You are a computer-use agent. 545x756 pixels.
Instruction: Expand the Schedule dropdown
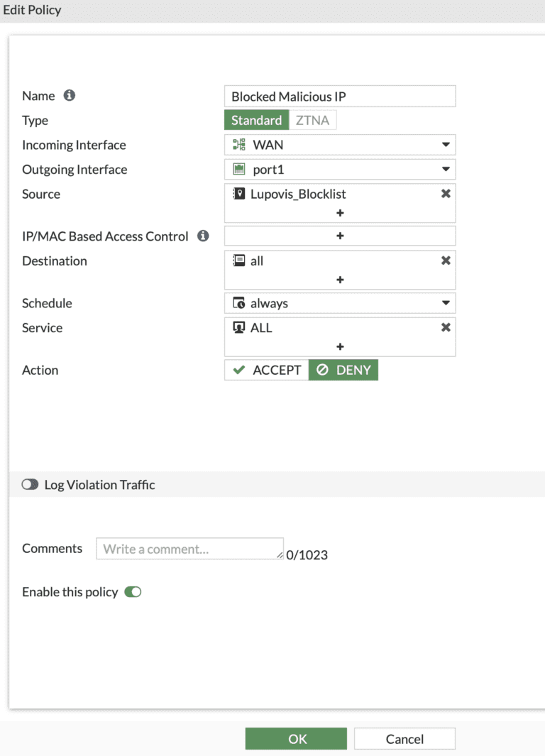(447, 303)
